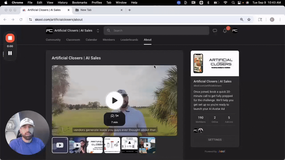Image resolution: width=285 pixels, height=160 pixels.
Task: Click the Skool search field
Action: tap(156, 31)
